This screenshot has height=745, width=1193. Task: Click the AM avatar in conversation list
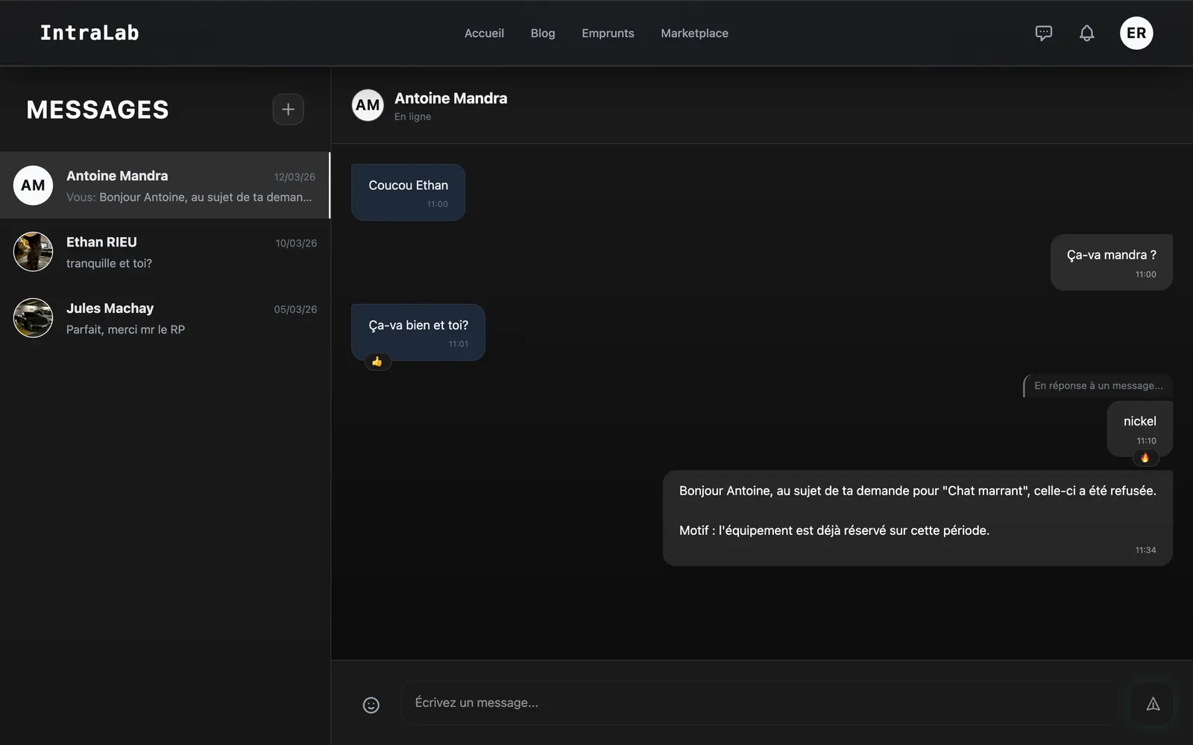(33, 186)
